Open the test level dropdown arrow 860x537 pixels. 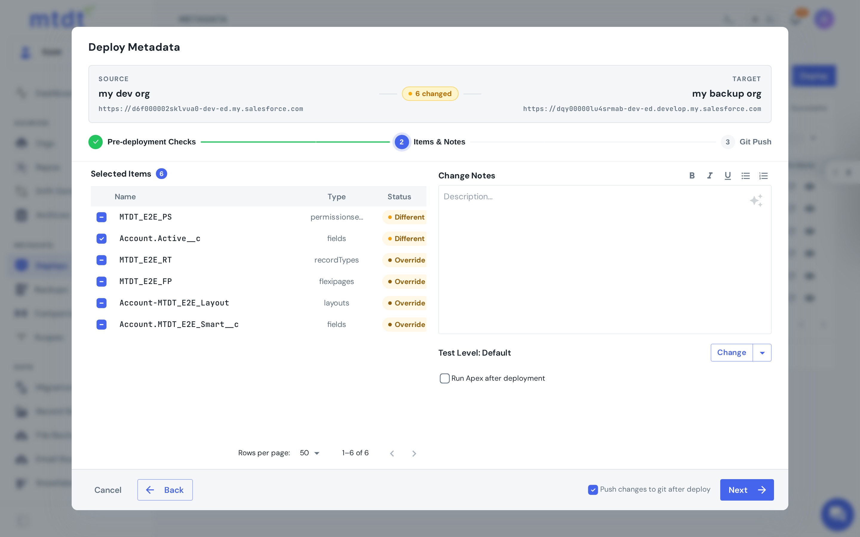(762, 353)
